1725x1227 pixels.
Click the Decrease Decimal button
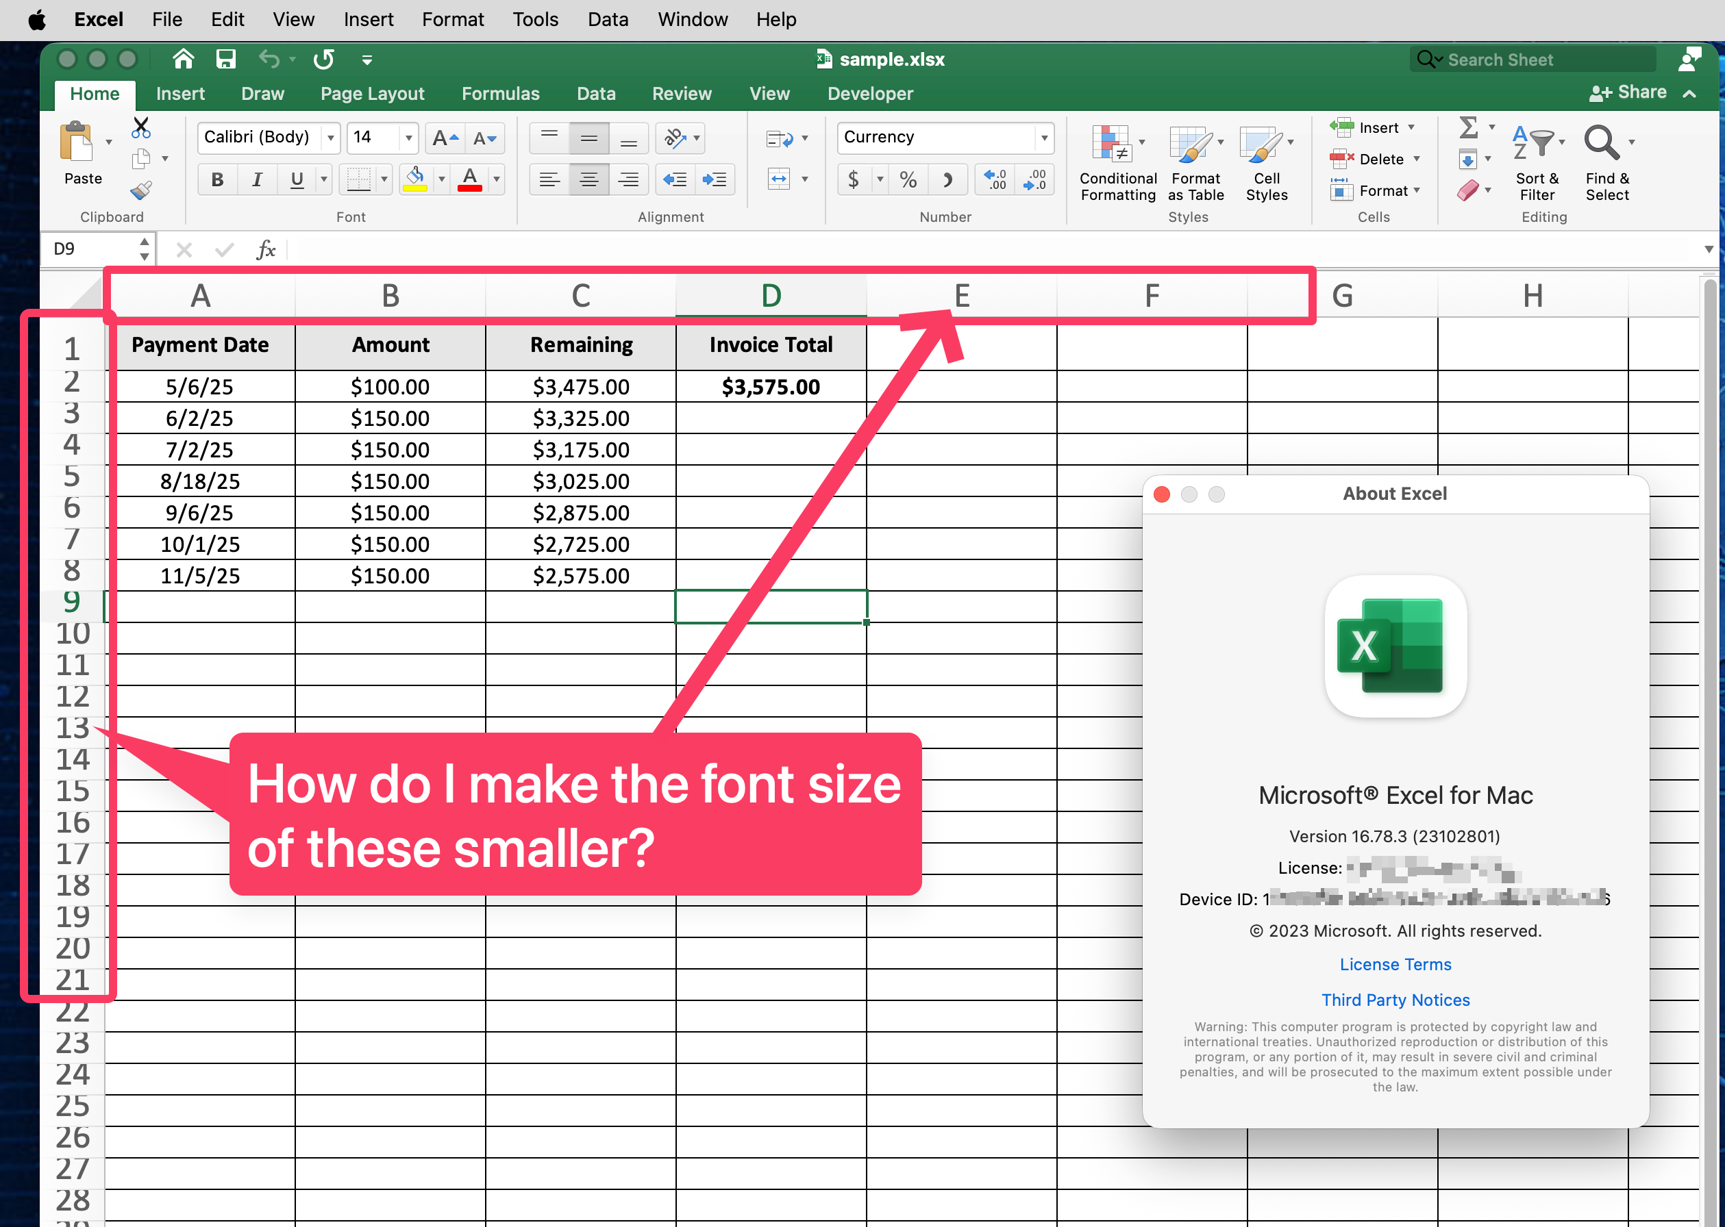click(1034, 179)
